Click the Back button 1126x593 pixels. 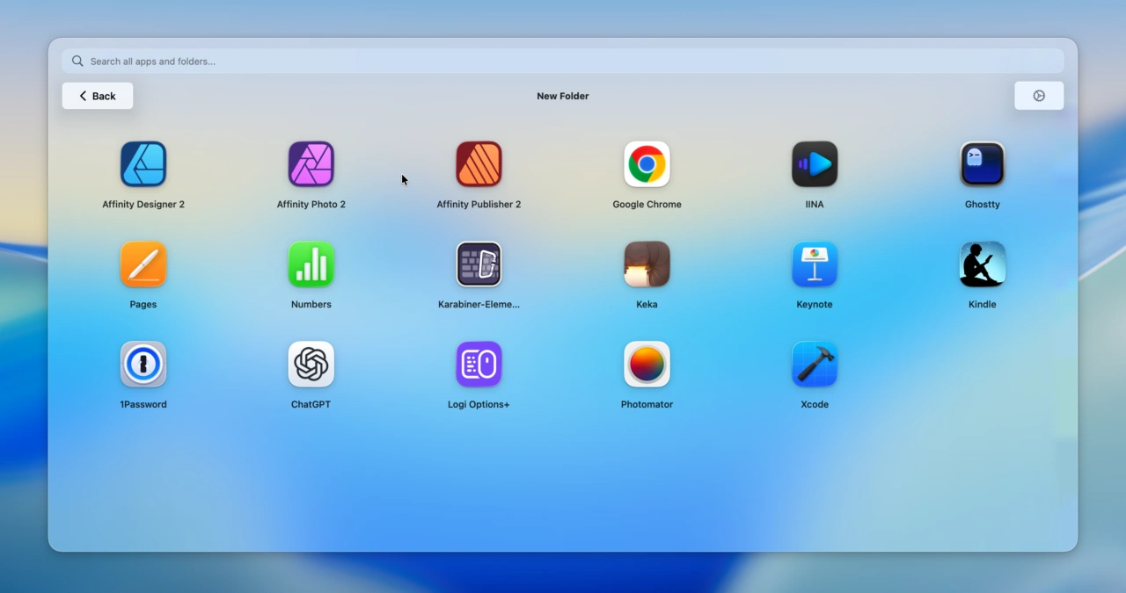(98, 96)
